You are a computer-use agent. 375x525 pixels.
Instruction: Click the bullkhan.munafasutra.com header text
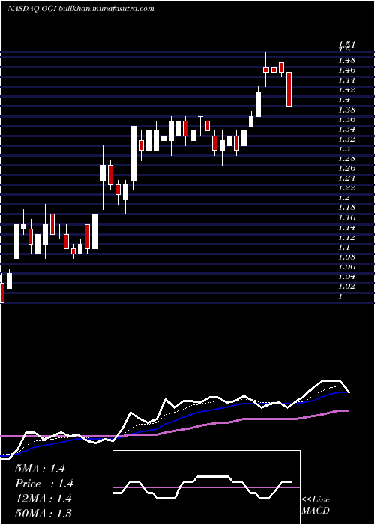click(x=106, y=9)
